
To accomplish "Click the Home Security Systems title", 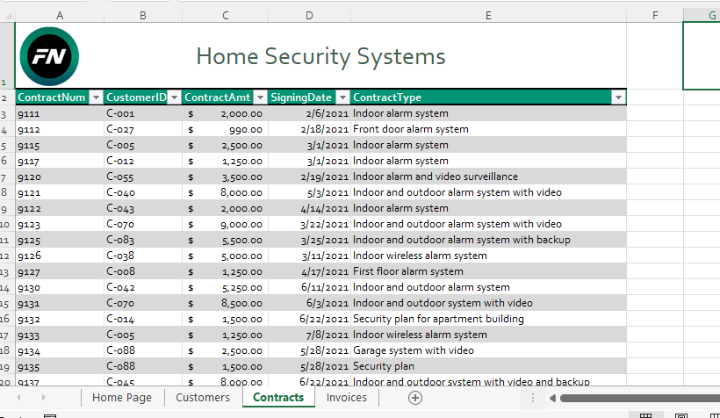I will 321,56.
